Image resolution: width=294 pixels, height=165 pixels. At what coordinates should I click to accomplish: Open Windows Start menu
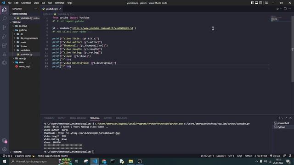coord(4,161)
